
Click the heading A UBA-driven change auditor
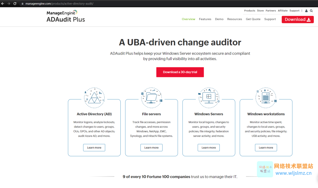(180, 42)
